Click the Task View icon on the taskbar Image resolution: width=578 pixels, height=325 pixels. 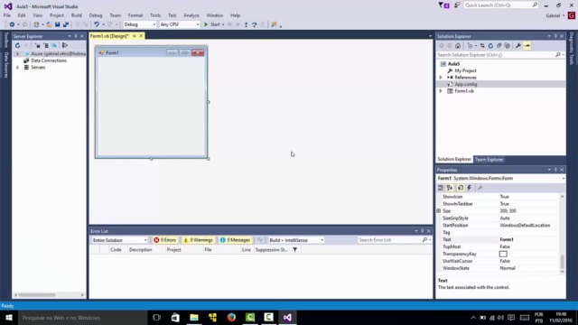pos(156,317)
